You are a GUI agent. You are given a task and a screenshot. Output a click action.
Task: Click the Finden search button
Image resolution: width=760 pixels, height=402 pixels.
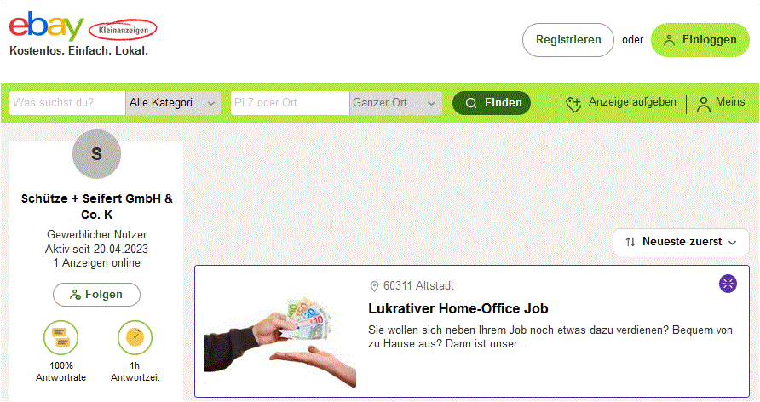[492, 103]
